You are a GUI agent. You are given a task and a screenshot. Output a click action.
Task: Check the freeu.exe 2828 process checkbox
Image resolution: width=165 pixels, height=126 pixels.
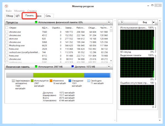click(7, 49)
